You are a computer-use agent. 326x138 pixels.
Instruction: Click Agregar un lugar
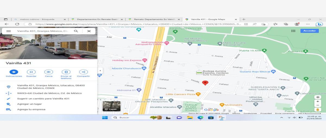tap(49, 104)
